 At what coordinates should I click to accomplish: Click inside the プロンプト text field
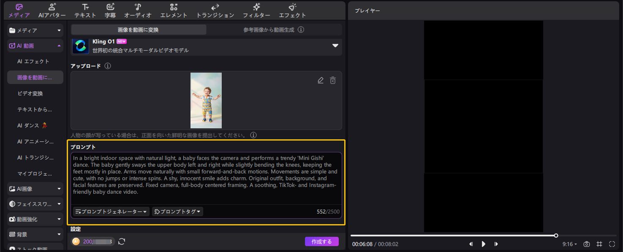[206, 178]
